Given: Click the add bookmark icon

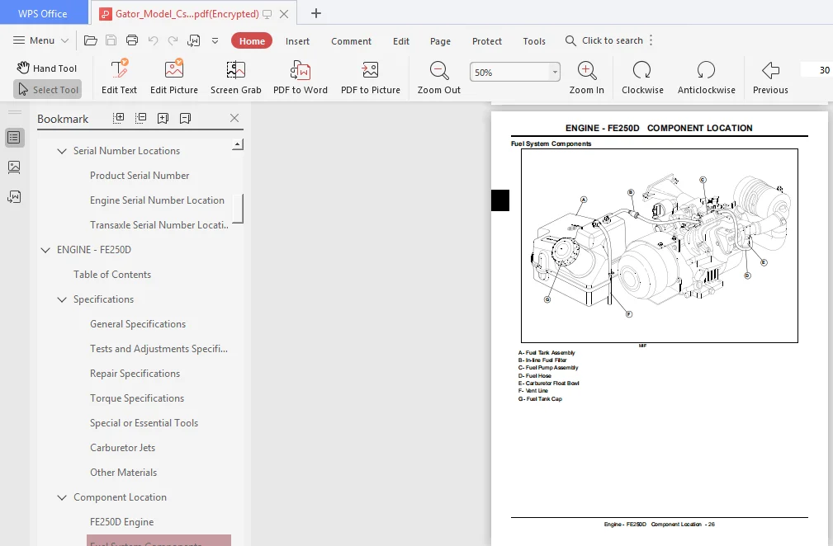Looking at the screenshot, I should pos(163,118).
